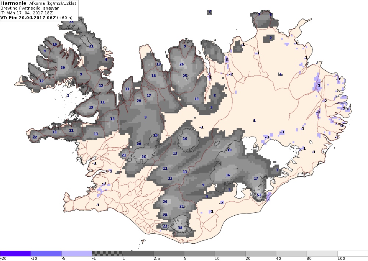
Task: Click the legend label 100
Action: click(x=341, y=259)
